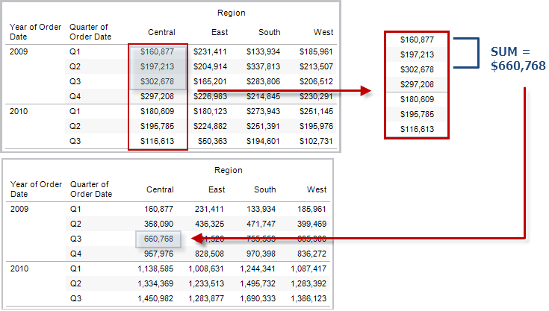Click West column header in lower table
Screen dimensions: 549x311
pos(316,189)
